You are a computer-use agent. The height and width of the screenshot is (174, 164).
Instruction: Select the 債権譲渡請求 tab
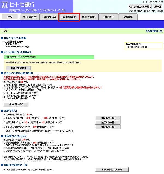click(69, 17)
